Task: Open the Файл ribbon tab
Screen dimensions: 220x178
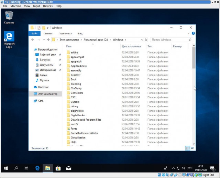Action: [x=34, y=33]
